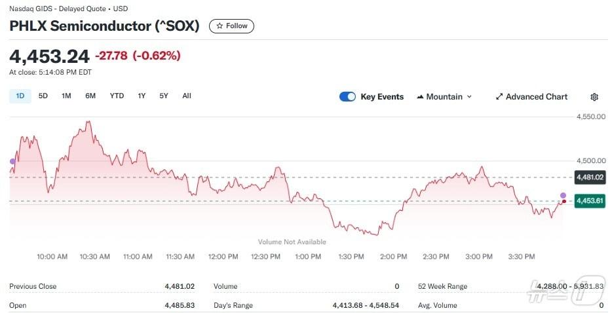Show the 5Y chart range
Image resolution: width=612 pixels, height=313 pixels.
click(164, 96)
